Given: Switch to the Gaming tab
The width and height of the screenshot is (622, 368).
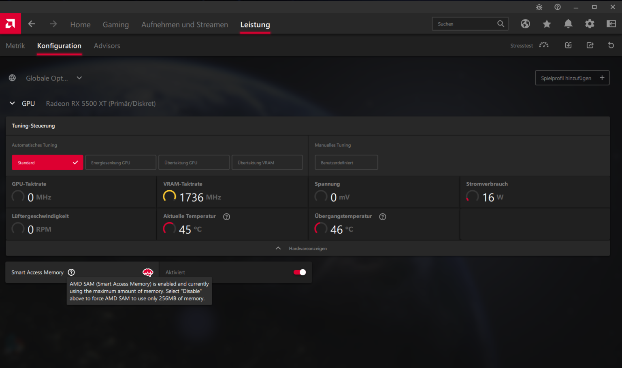Looking at the screenshot, I should [x=115, y=25].
